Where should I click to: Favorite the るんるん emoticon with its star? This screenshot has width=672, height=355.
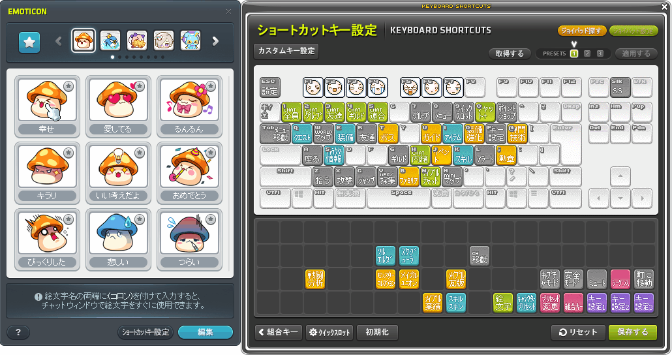(x=211, y=86)
